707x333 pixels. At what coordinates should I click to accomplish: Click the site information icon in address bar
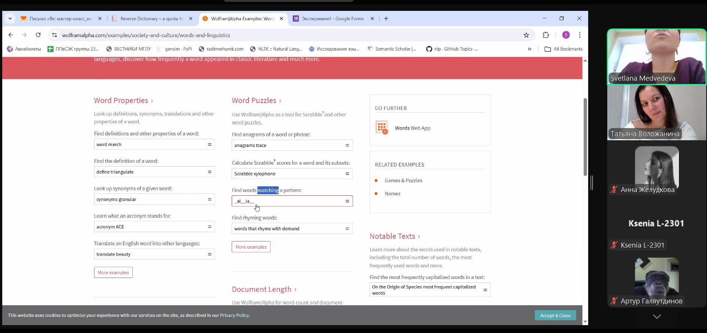54,35
